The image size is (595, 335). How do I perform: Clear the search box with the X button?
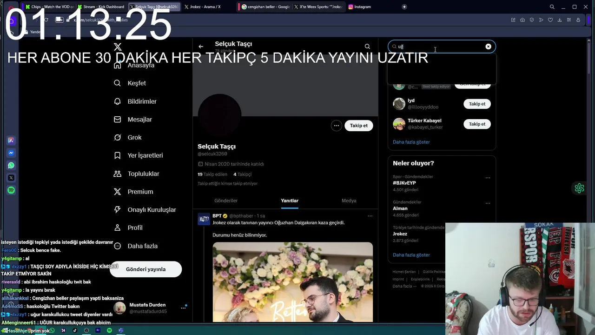pyautogui.click(x=488, y=47)
